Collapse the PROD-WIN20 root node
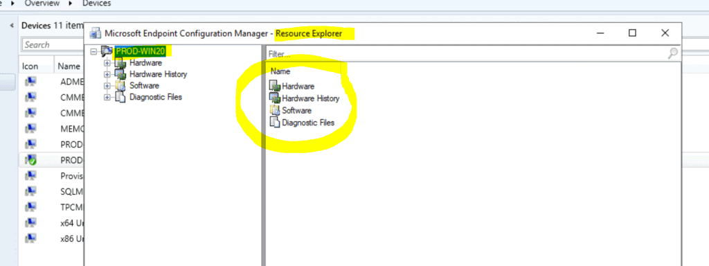Image resolution: width=709 pixels, height=266 pixels. coord(93,51)
